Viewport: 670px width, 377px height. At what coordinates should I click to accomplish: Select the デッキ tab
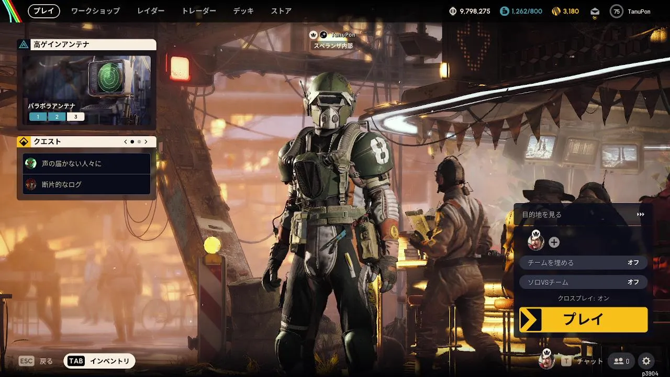pyautogui.click(x=243, y=11)
